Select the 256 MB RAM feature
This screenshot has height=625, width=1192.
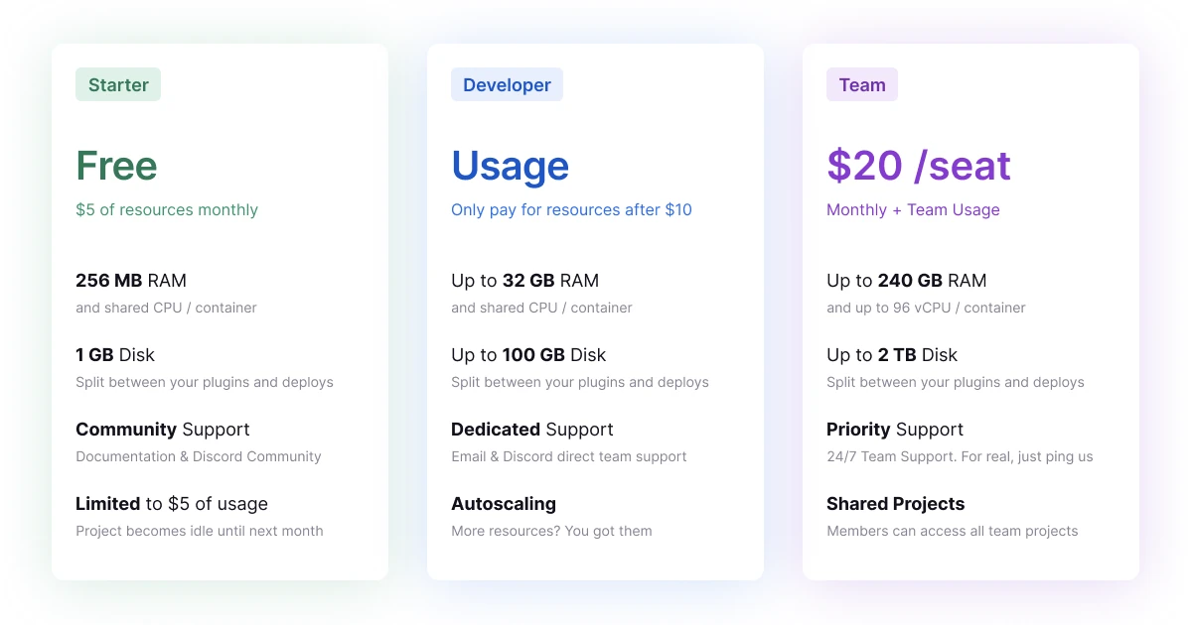click(x=131, y=281)
